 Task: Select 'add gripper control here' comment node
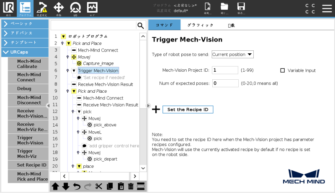tap(113, 146)
